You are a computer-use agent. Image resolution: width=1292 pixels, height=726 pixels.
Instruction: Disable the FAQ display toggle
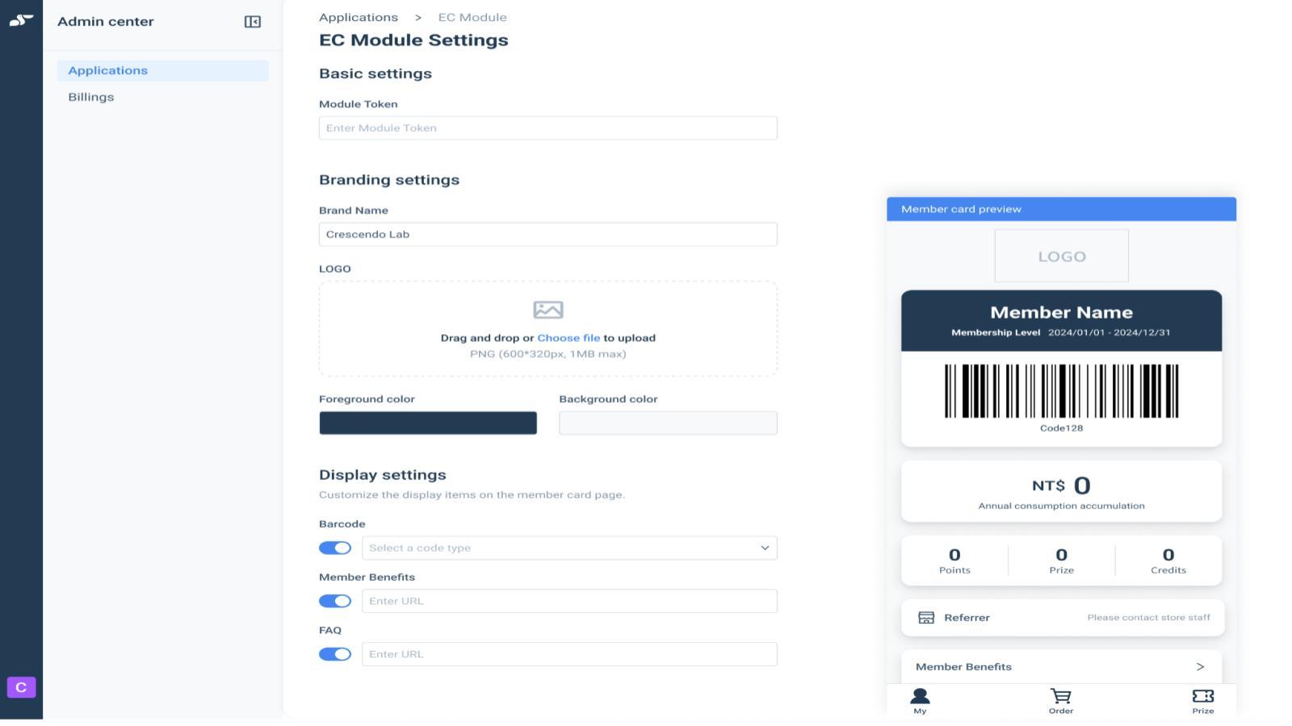point(335,653)
